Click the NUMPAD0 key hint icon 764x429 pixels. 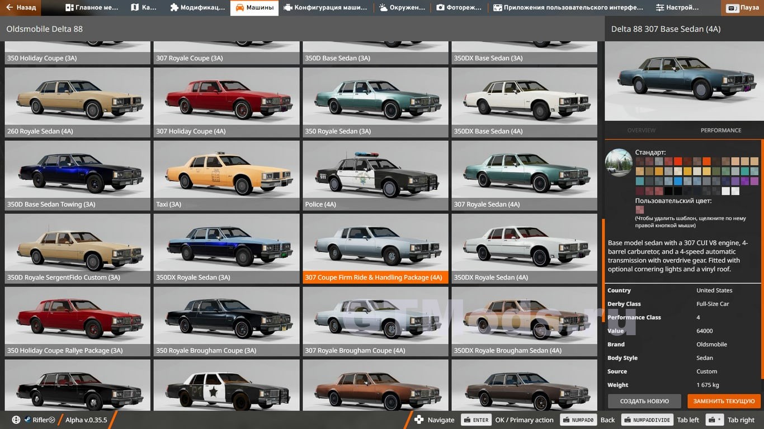579,420
